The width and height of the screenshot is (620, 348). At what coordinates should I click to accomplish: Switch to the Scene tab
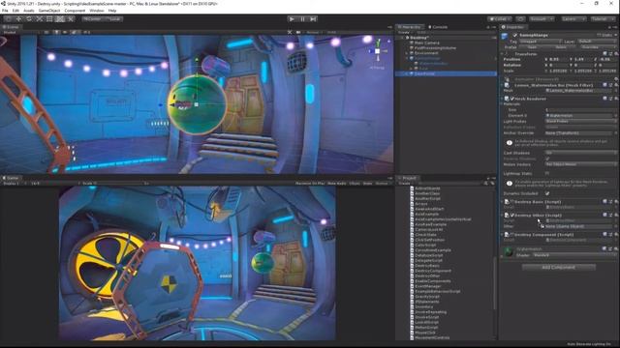coord(11,27)
